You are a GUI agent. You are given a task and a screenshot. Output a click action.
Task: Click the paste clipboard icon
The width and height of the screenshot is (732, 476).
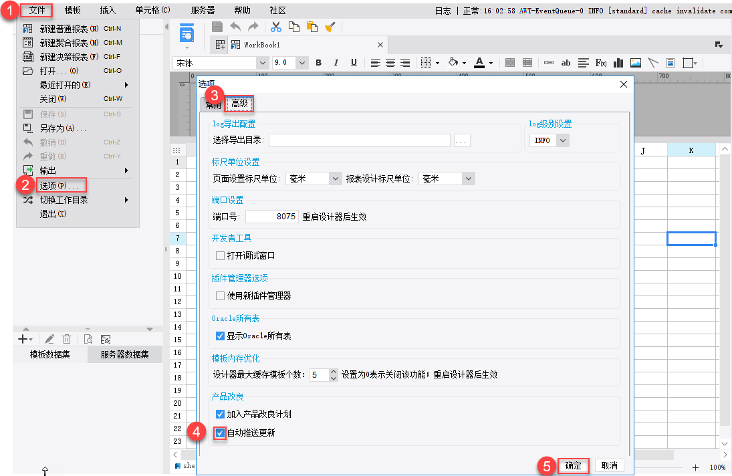(312, 27)
